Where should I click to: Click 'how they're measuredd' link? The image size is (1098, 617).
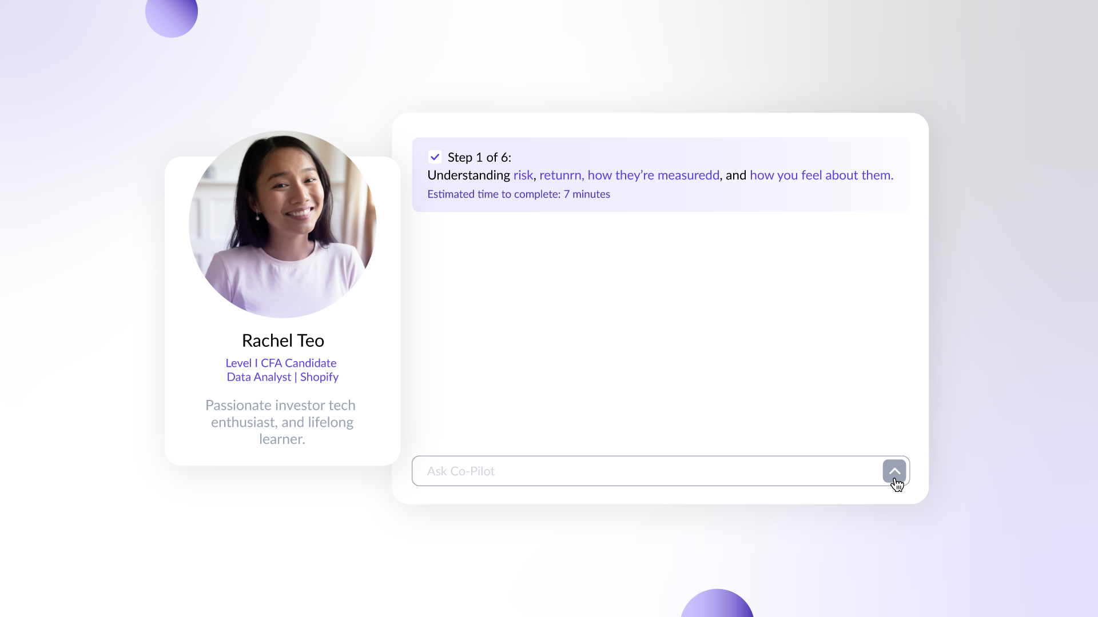coord(653,175)
